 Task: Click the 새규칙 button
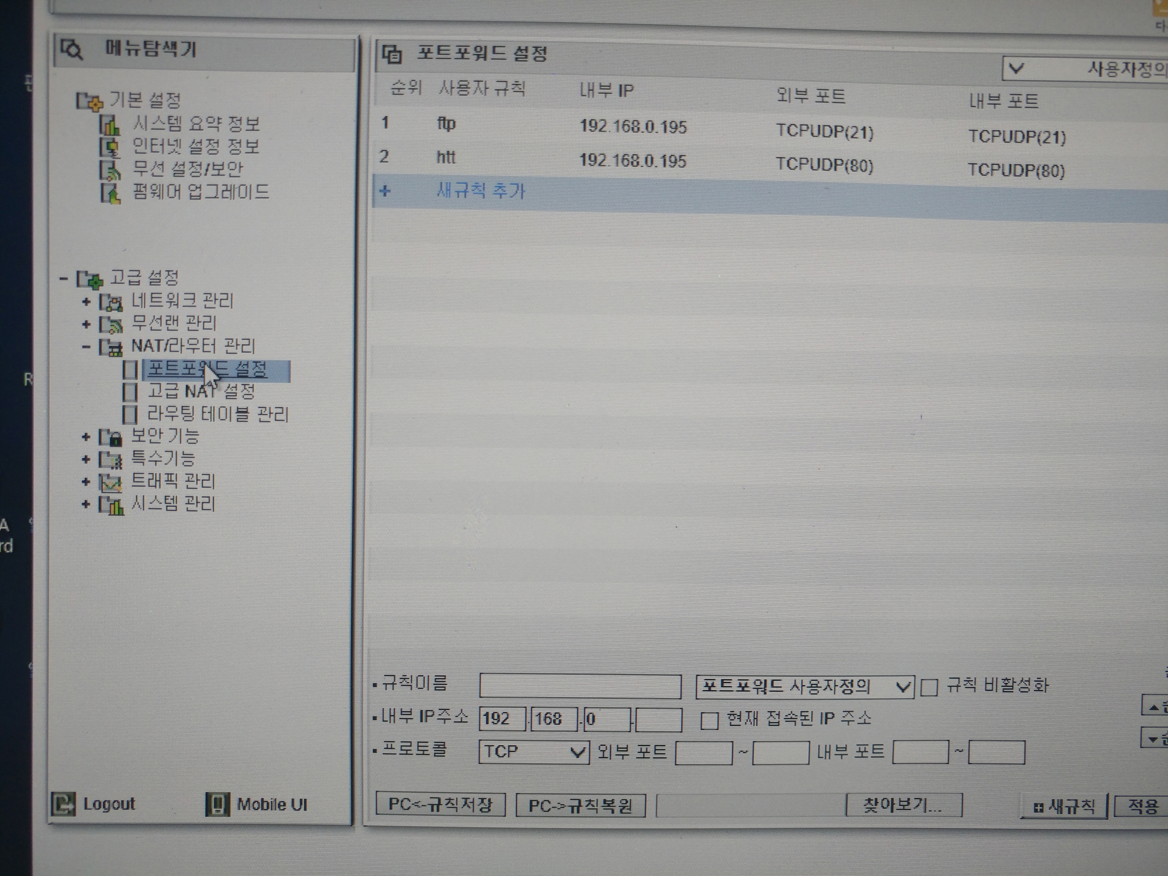[1064, 806]
